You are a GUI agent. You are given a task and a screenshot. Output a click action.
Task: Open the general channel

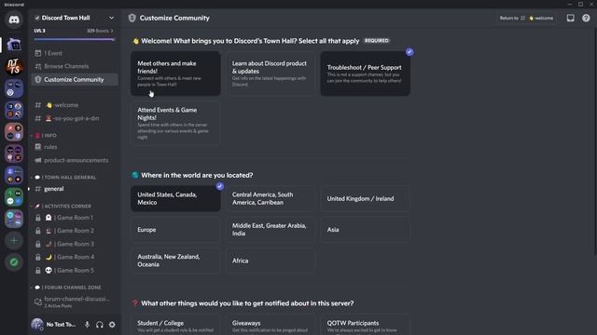point(75,189)
